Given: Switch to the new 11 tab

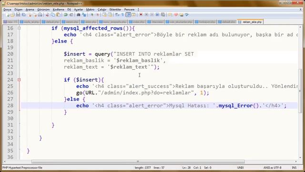Looking at the screenshot, I should 10,22.
